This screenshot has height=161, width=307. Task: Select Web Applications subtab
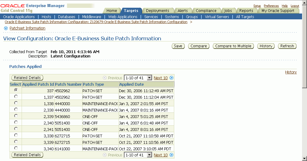(x=123, y=17)
